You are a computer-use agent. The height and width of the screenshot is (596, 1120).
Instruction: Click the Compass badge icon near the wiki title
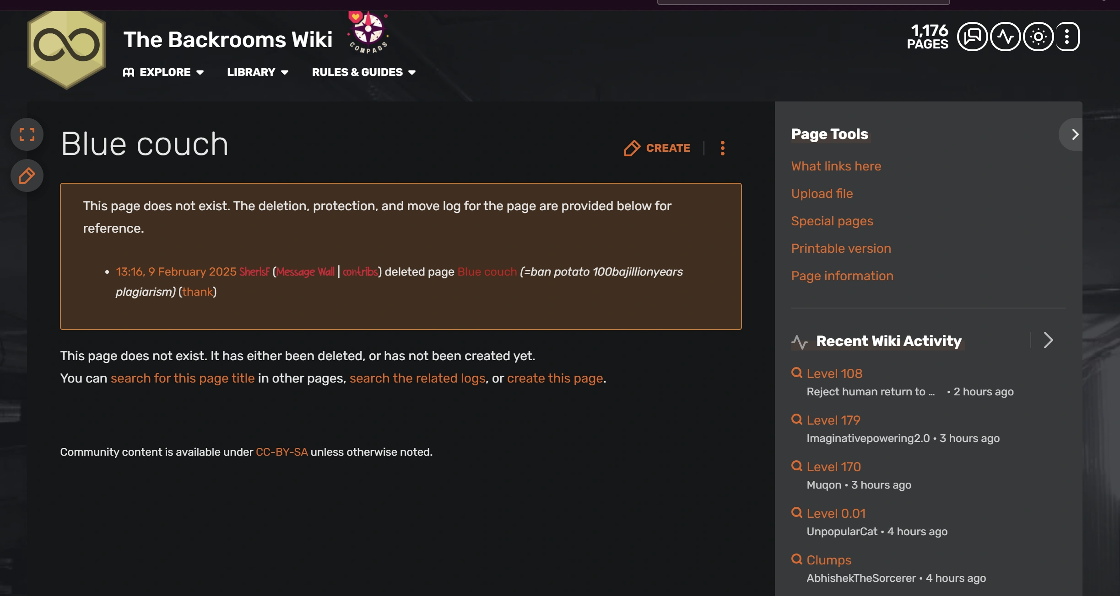(368, 32)
